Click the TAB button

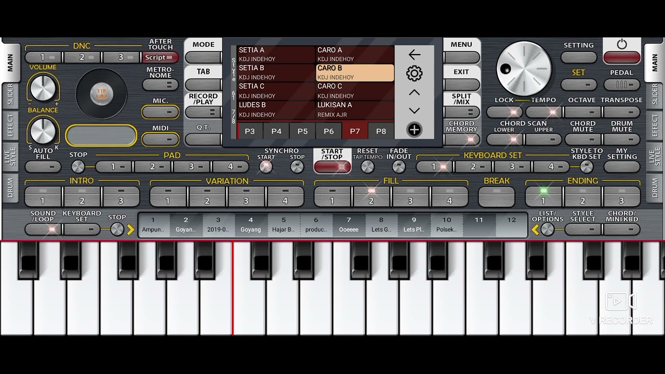point(203,85)
